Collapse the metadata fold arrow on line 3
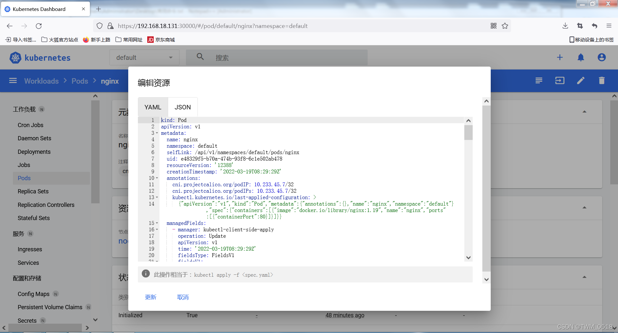618x333 pixels. point(157,133)
